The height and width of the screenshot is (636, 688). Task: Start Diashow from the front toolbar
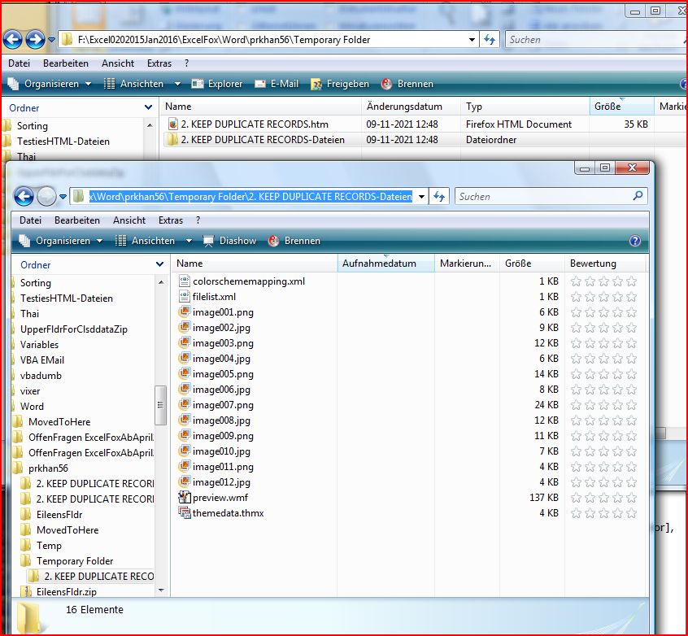pos(229,241)
